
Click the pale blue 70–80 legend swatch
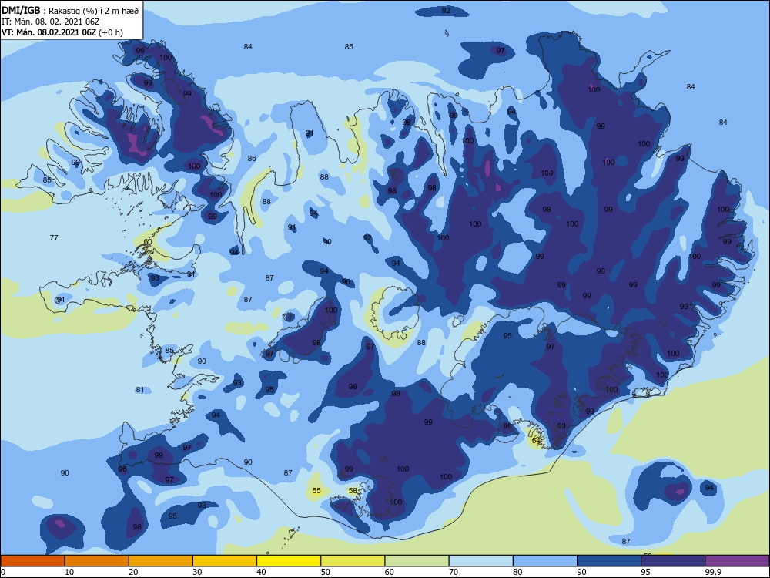[480, 561]
